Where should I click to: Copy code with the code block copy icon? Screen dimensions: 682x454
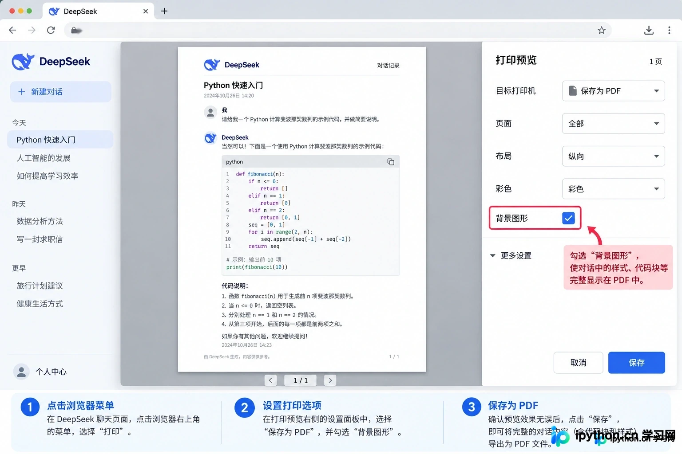(391, 162)
